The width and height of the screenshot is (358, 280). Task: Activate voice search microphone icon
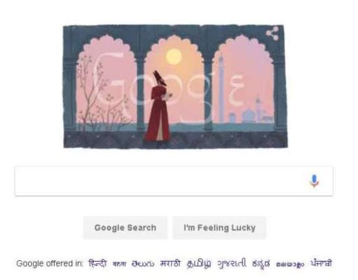coord(315,181)
